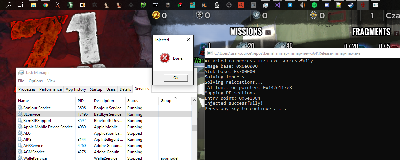Click OK in the Injected dialog

(x=176, y=78)
